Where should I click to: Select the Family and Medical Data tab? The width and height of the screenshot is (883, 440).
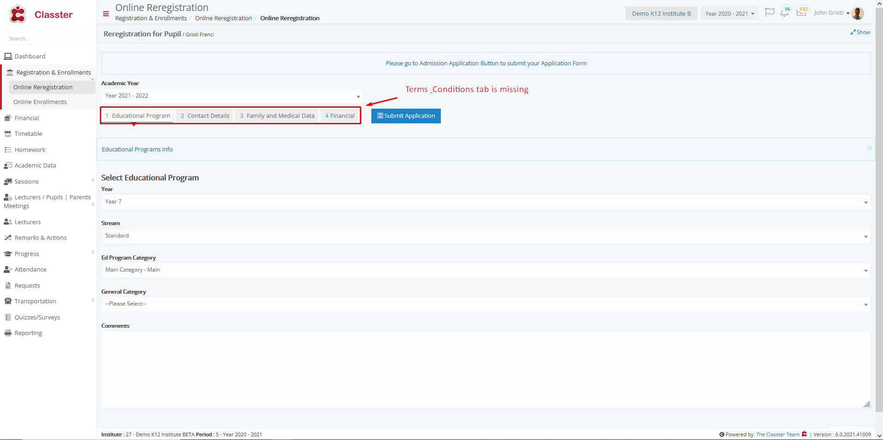(x=277, y=116)
